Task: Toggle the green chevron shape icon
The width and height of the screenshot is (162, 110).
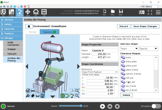Action: tap(68, 96)
